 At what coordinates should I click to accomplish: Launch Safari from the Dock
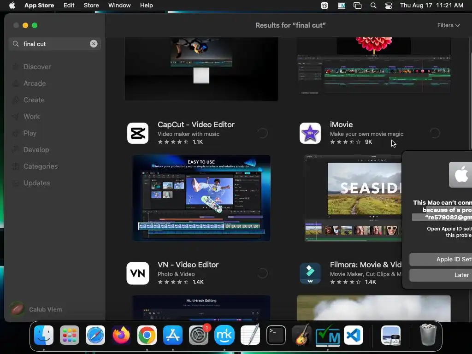95,335
